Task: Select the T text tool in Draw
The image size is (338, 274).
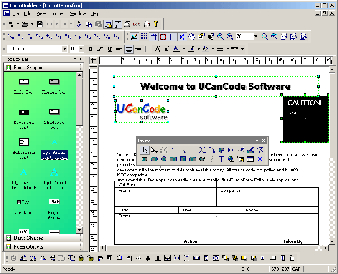Action: [221, 159]
